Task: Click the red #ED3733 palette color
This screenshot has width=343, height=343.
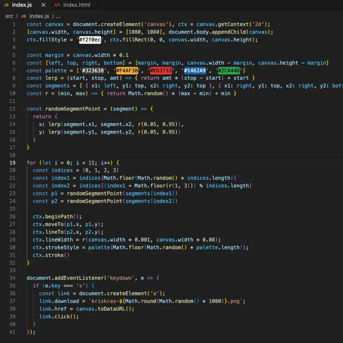Action: click(x=161, y=70)
